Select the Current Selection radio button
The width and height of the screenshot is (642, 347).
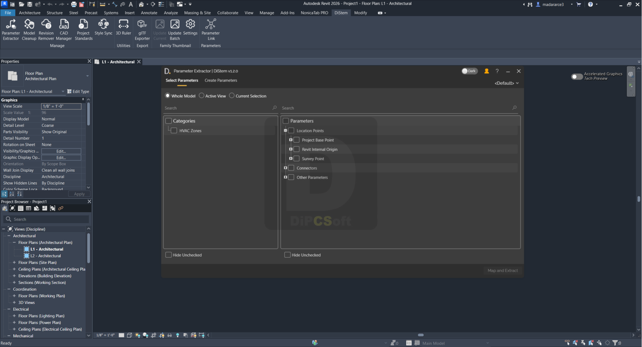click(232, 96)
